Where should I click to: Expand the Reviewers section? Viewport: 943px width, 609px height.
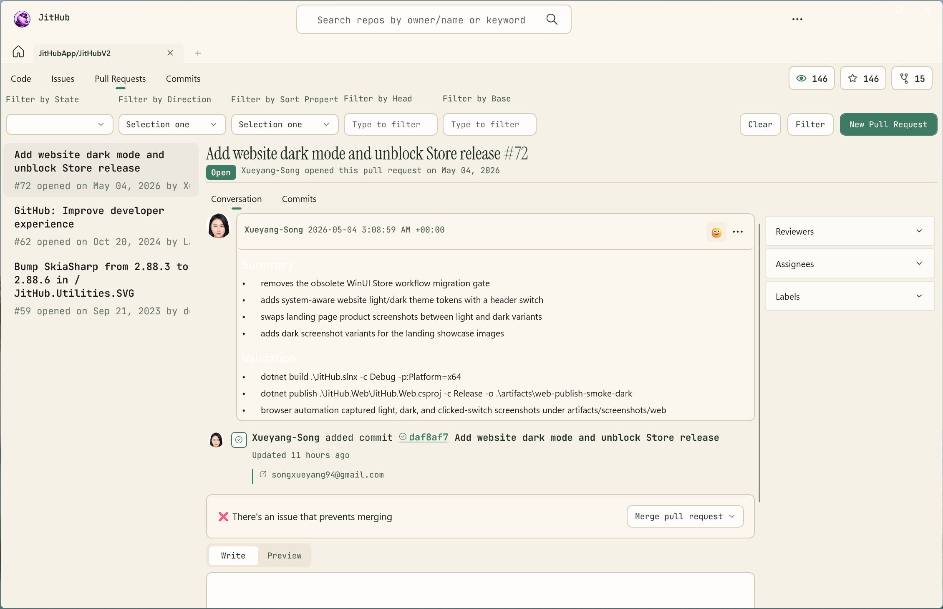pos(850,231)
